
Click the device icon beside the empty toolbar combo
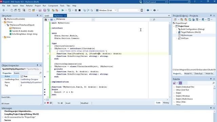tap(142, 10)
